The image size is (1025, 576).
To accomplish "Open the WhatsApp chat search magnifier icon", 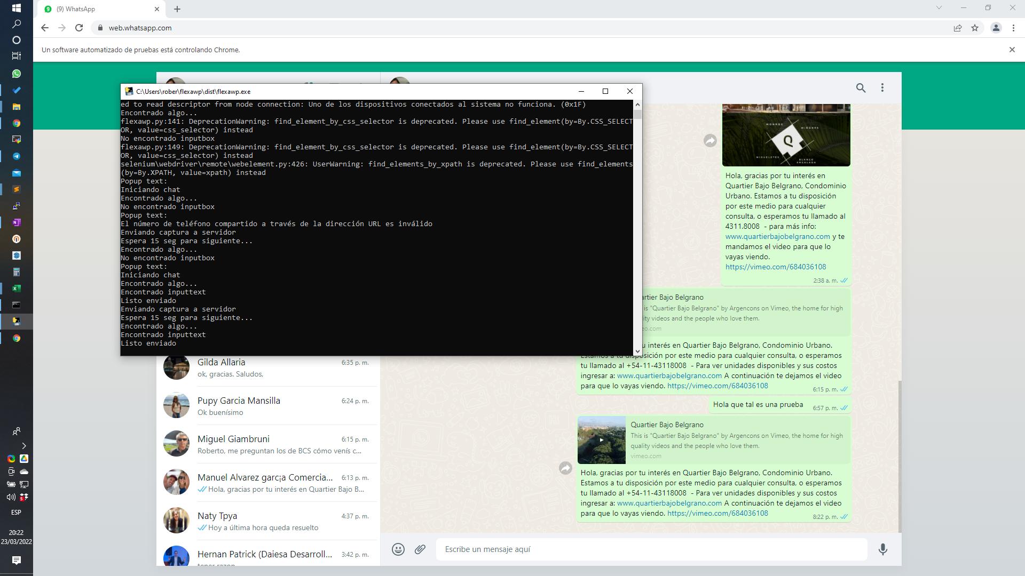I will [861, 88].
